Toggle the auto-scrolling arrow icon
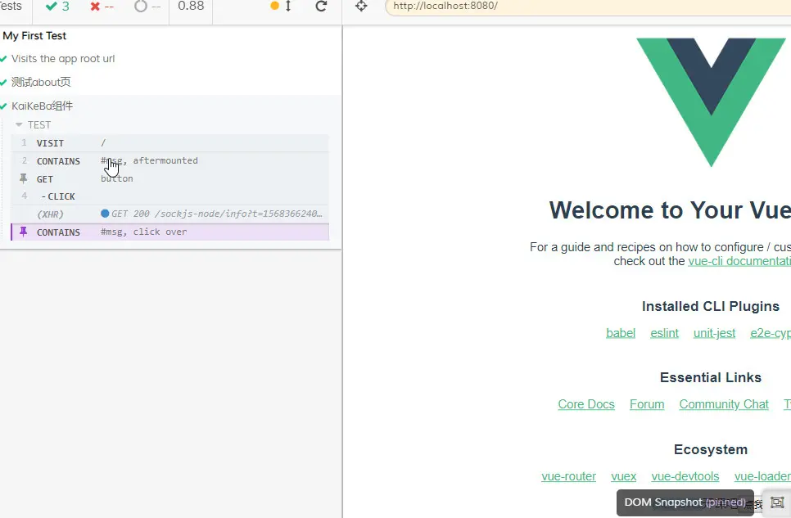791x518 pixels. (288, 6)
